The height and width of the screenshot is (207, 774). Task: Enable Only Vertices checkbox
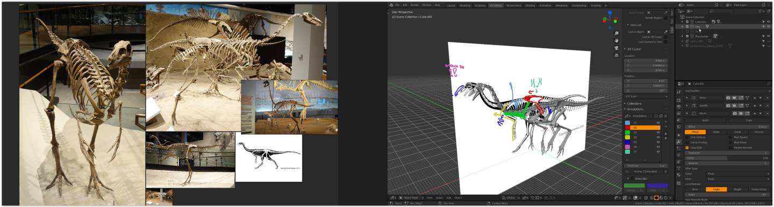point(687,137)
